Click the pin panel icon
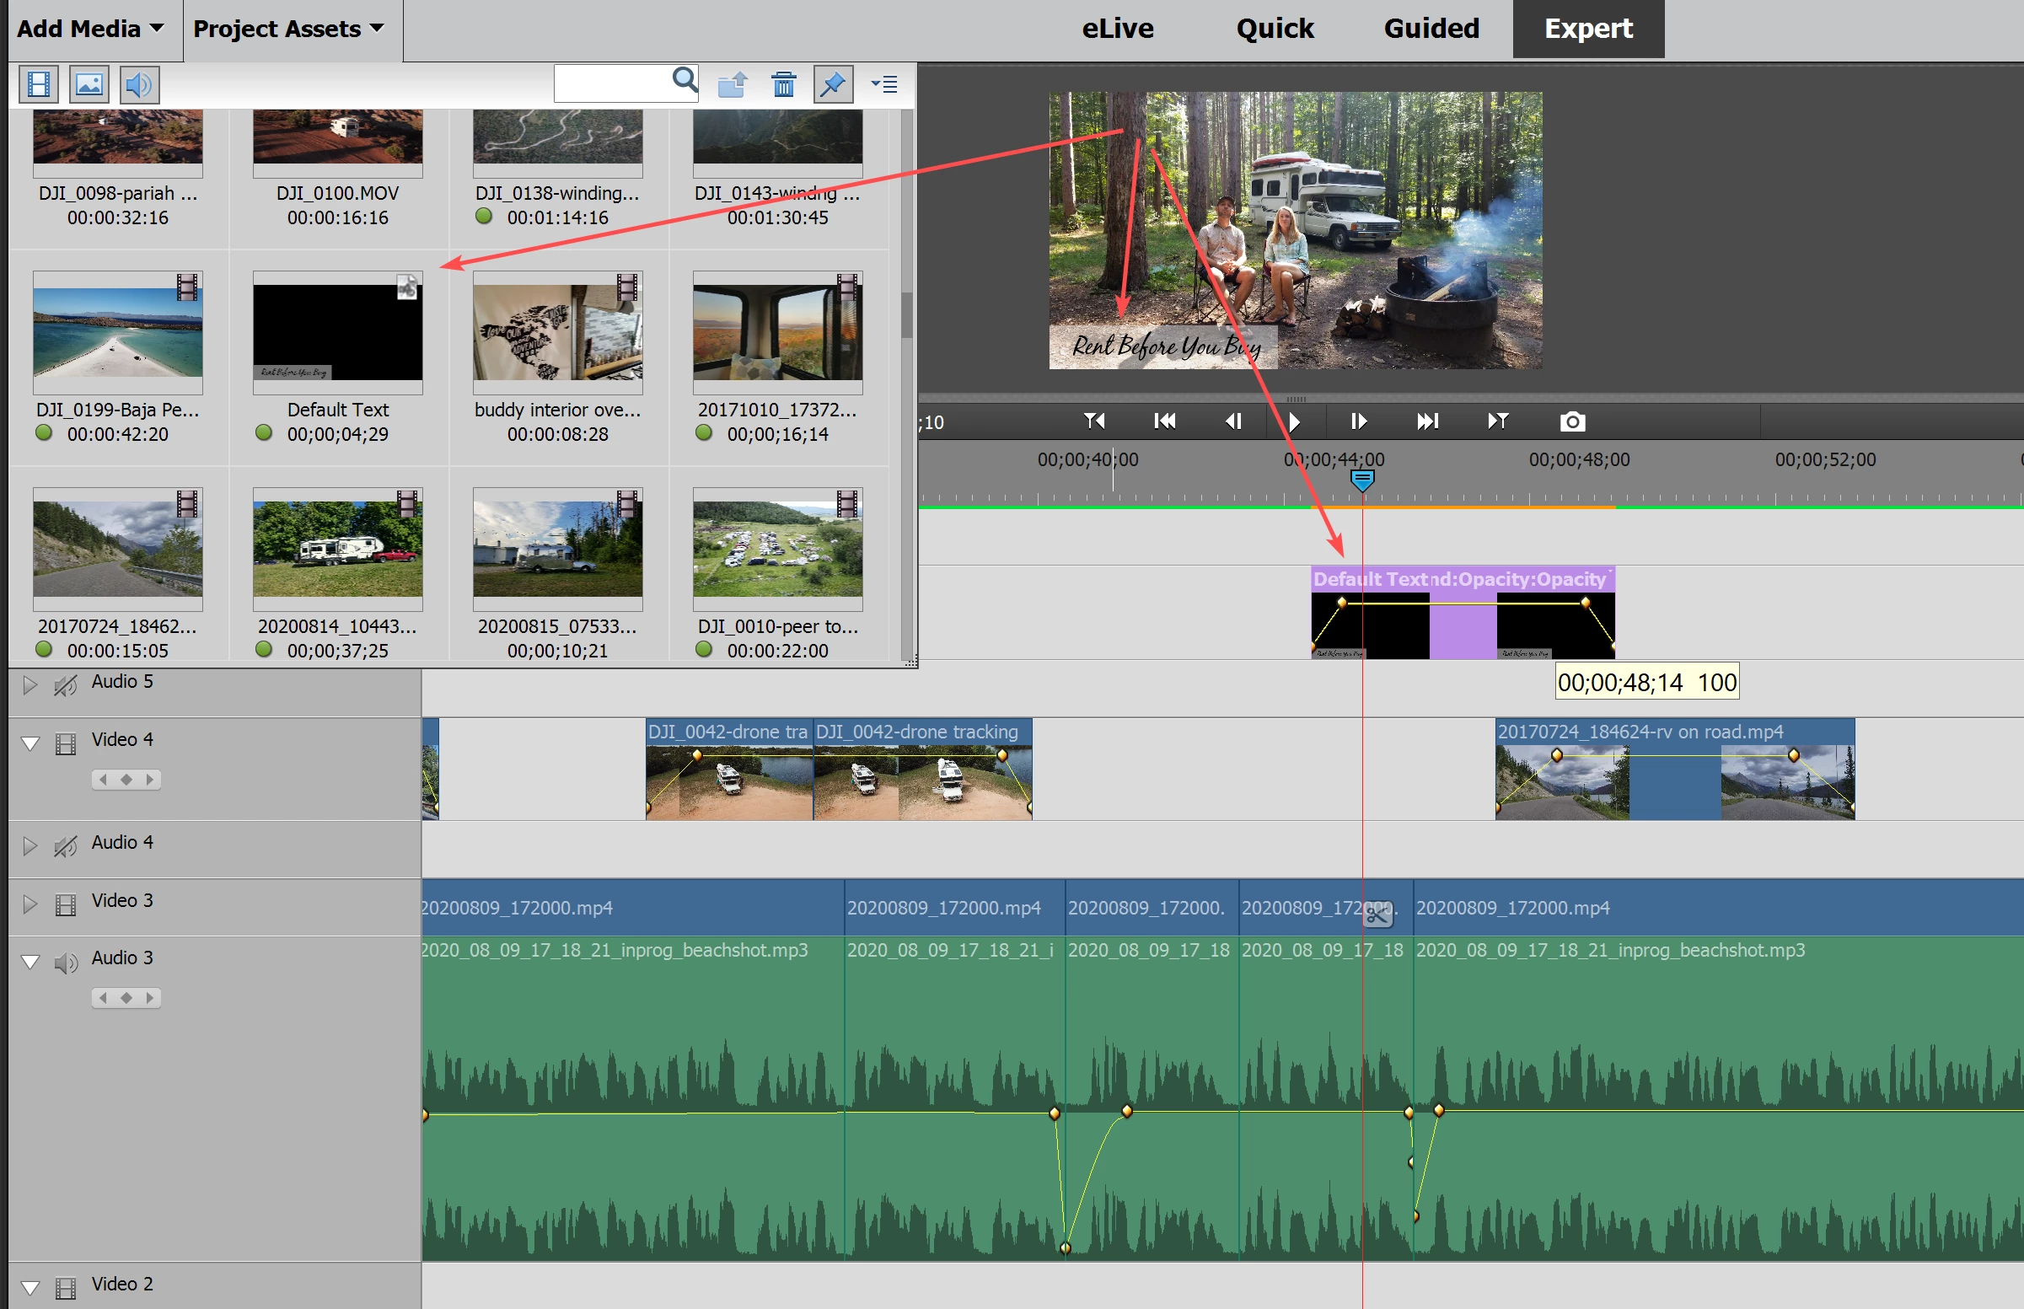The image size is (2024, 1309). click(832, 84)
